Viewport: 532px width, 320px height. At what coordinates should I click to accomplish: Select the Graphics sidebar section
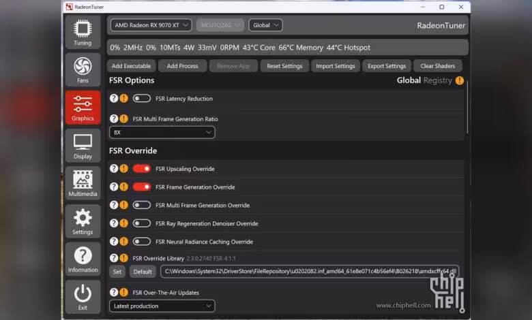point(83,108)
